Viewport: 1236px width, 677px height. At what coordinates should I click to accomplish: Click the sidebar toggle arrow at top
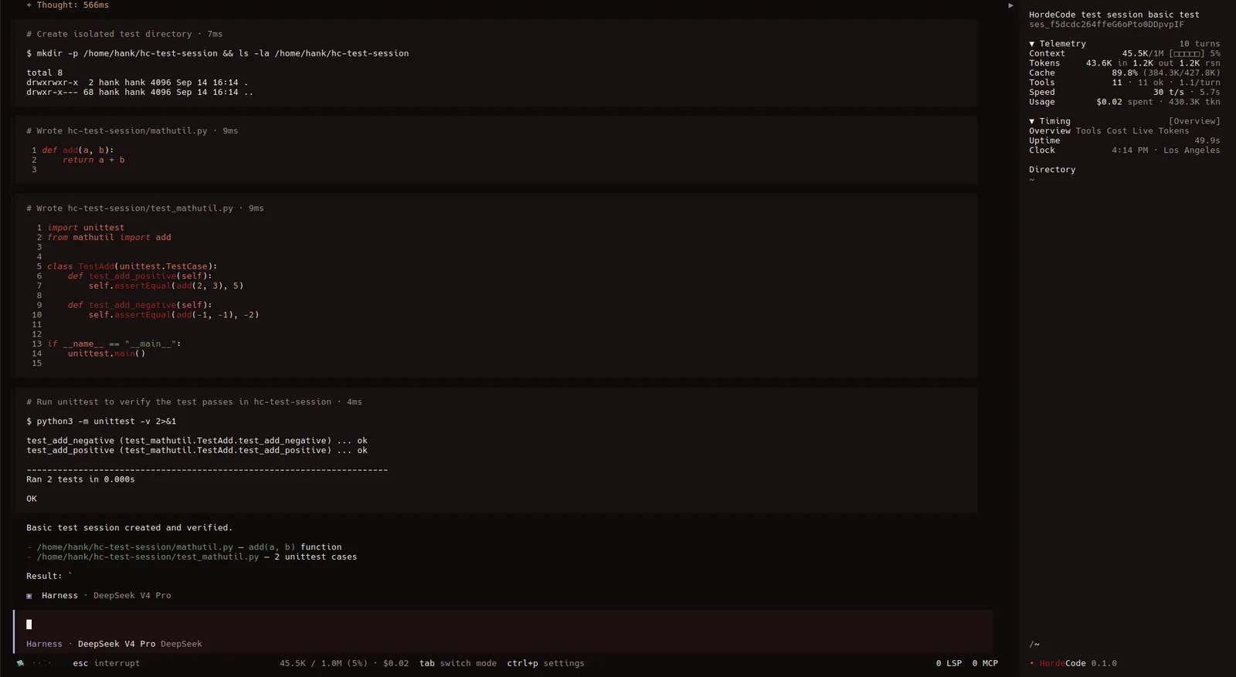pyautogui.click(x=1010, y=5)
